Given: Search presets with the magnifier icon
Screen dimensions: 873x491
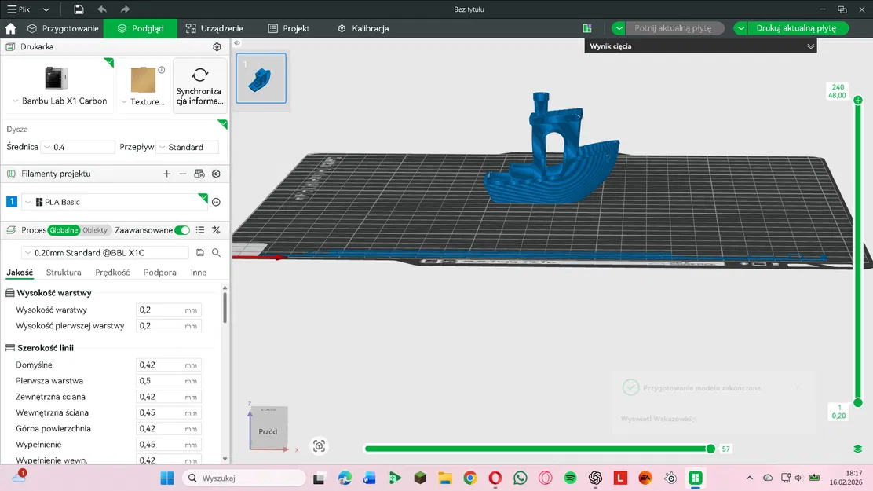Looking at the screenshot, I should pos(216,253).
